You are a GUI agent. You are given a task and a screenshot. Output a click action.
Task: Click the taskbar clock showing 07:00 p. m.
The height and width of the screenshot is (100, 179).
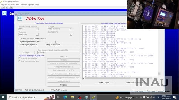166,97
